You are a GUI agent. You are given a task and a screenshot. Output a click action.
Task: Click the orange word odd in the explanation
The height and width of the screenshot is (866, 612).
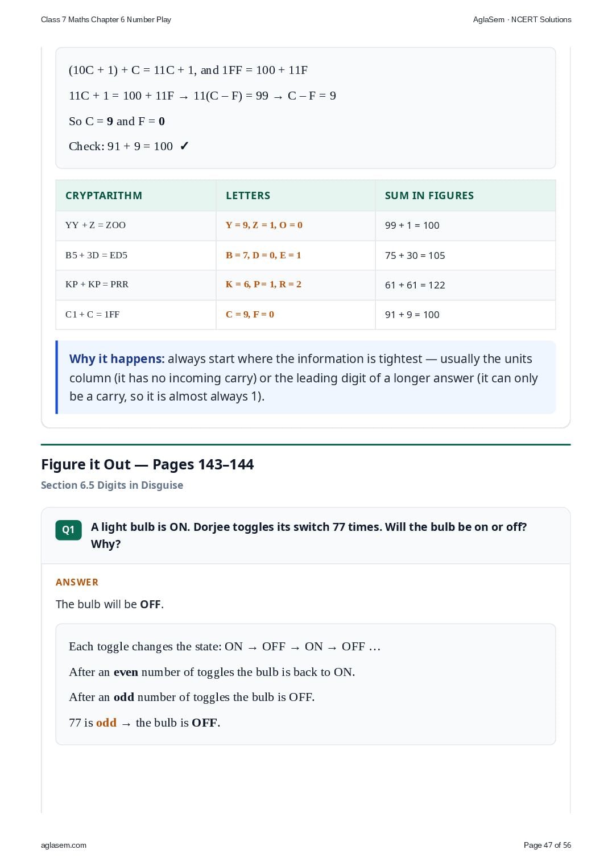click(106, 723)
